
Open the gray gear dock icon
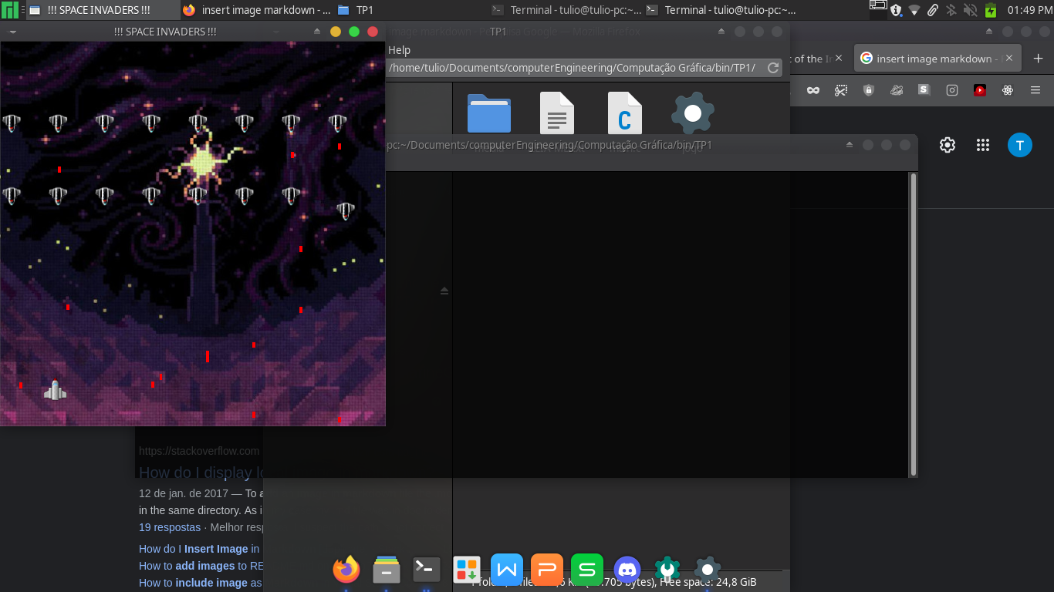[x=708, y=570]
